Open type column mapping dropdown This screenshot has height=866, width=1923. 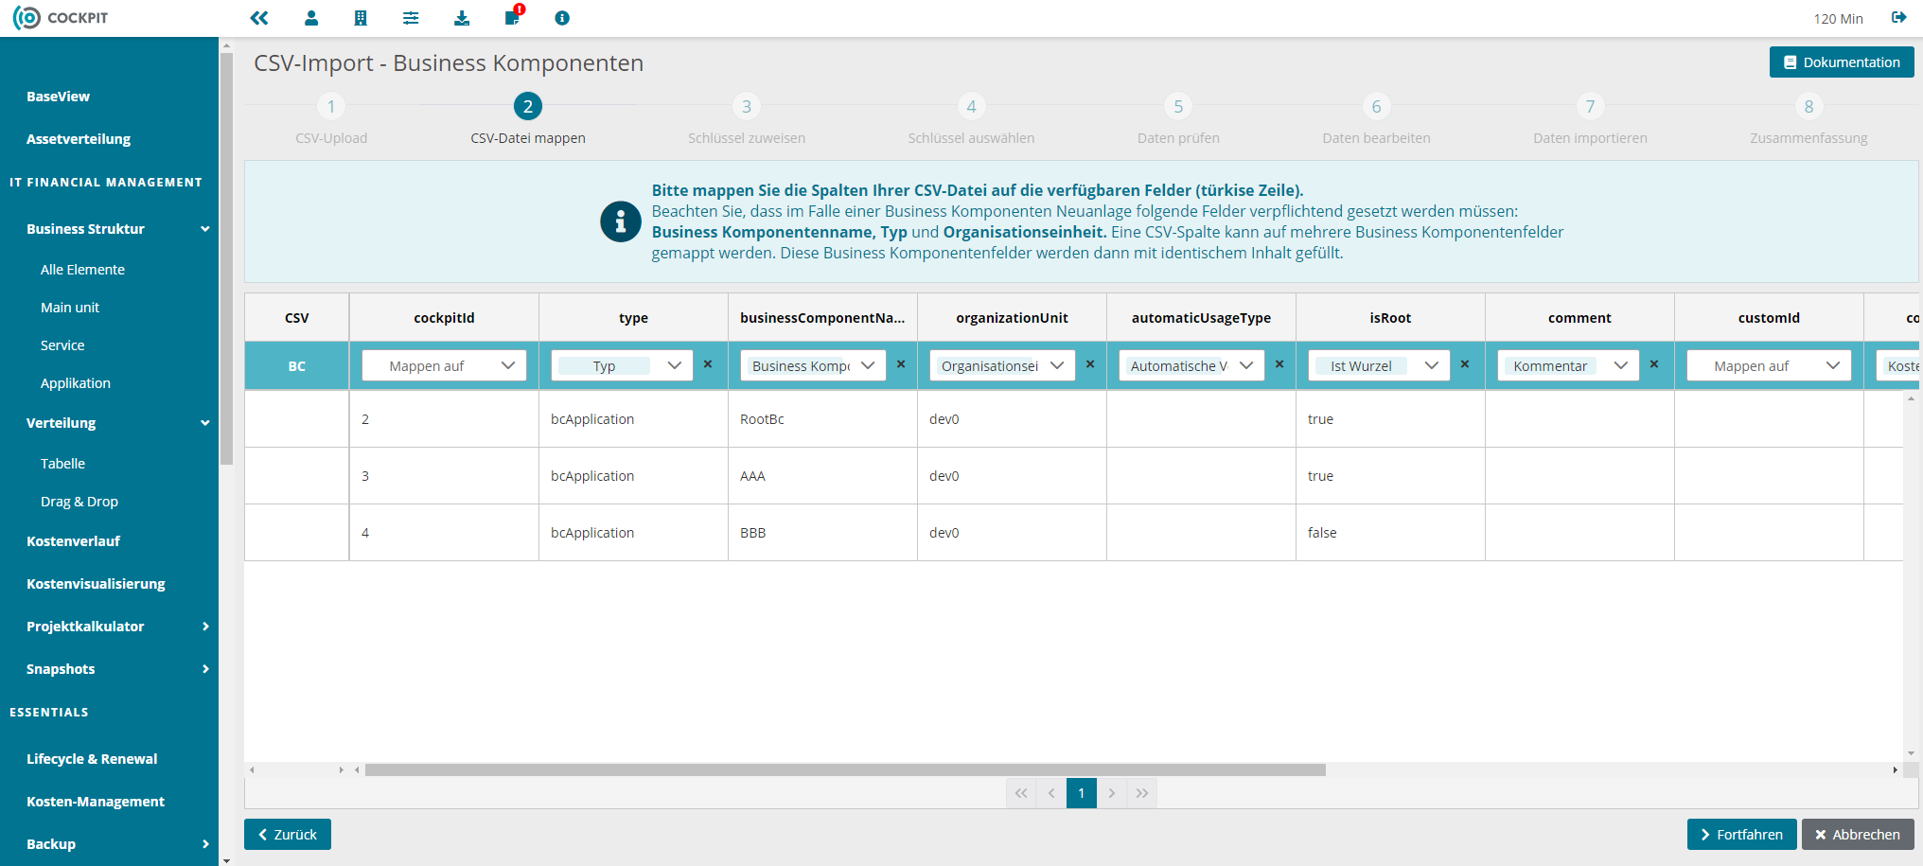tap(622, 365)
